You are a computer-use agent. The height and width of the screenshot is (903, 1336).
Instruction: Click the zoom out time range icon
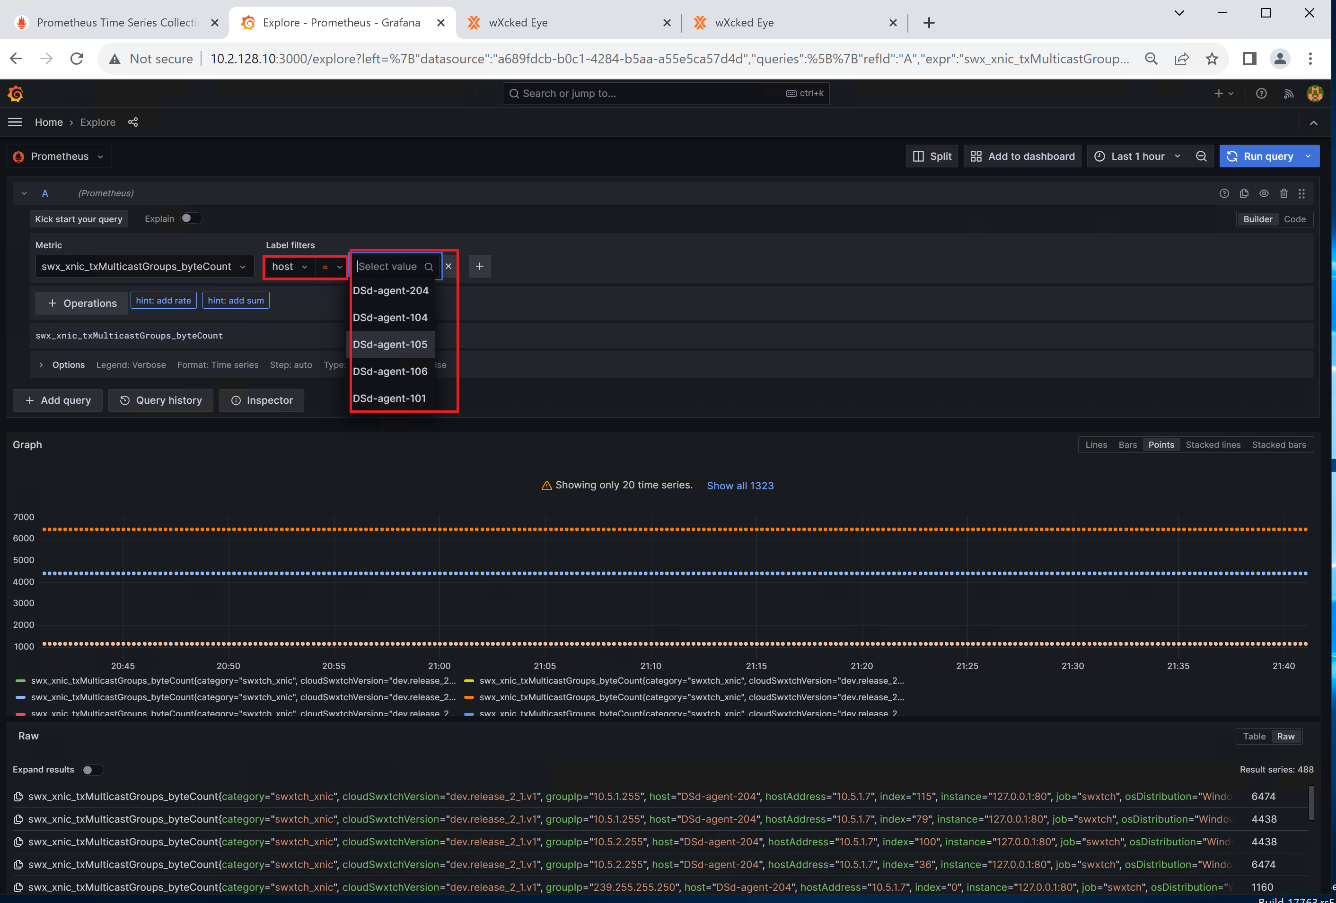(1201, 156)
